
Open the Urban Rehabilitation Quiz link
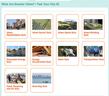[x=16, y=34]
